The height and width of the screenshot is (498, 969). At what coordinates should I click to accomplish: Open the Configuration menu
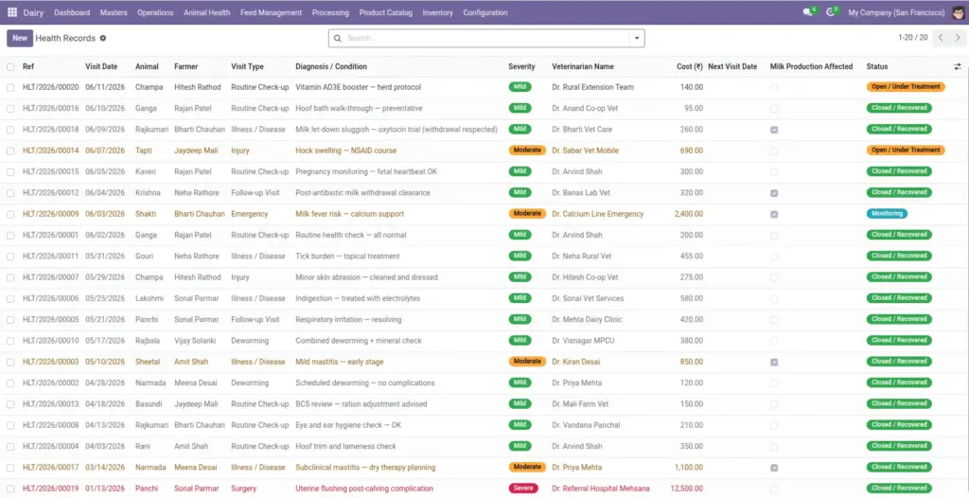point(485,12)
